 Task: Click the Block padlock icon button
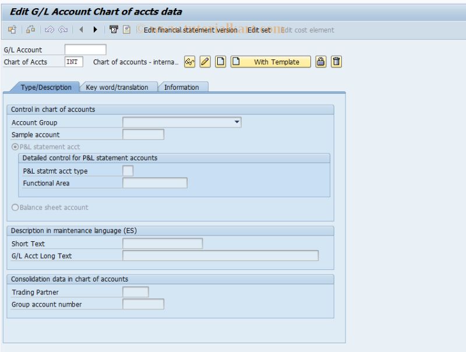click(x=321, y=62)
